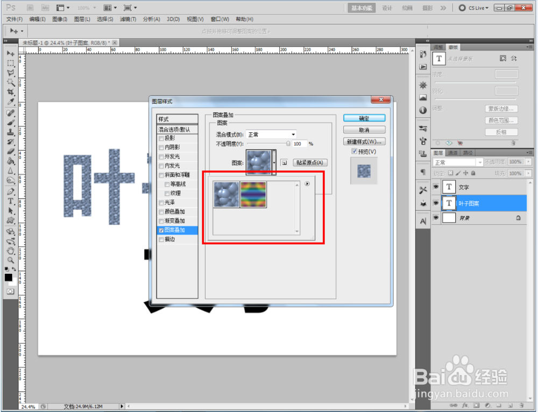Click the 基本功能 Essentials workspace button
This screenshot has width=538, height=412.
(x=362, y=8)
